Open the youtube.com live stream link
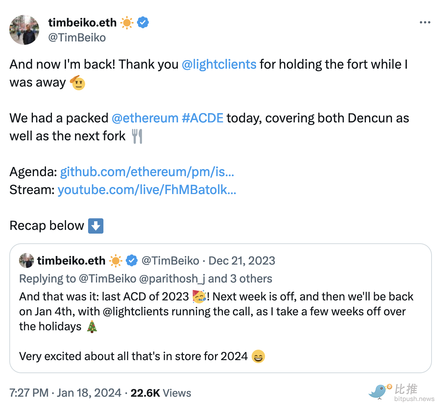 [x=147, y=190]
